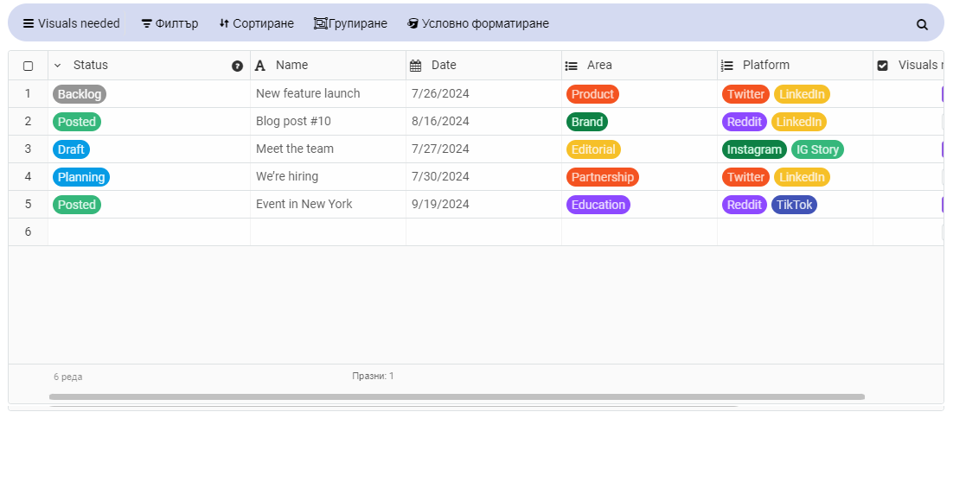This screenshot has width=953, height=488.
Task: Open the Филтър filter option
Action: pos(169,23)
